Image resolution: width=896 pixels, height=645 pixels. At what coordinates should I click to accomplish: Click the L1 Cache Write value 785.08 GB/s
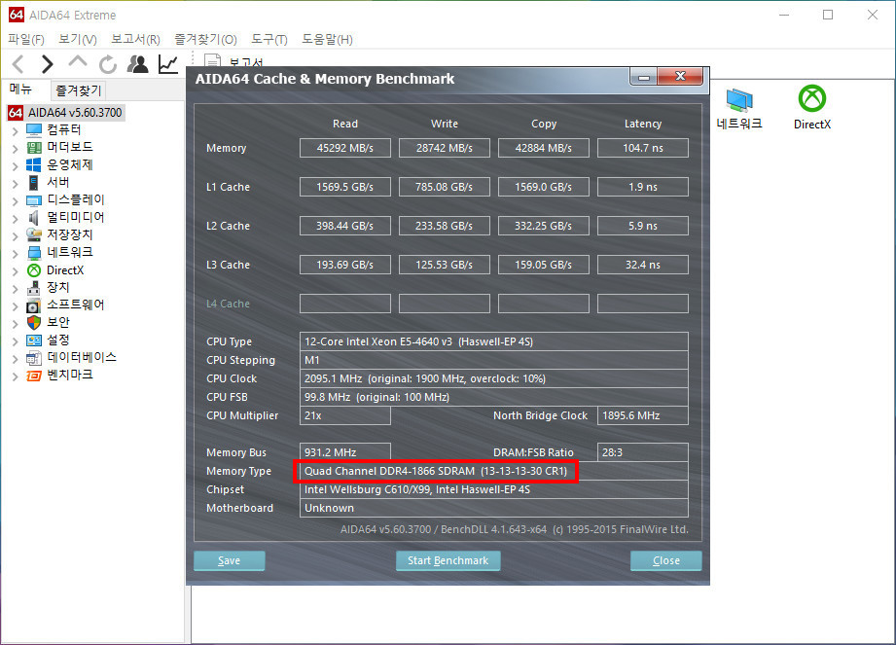coord(444,187)
